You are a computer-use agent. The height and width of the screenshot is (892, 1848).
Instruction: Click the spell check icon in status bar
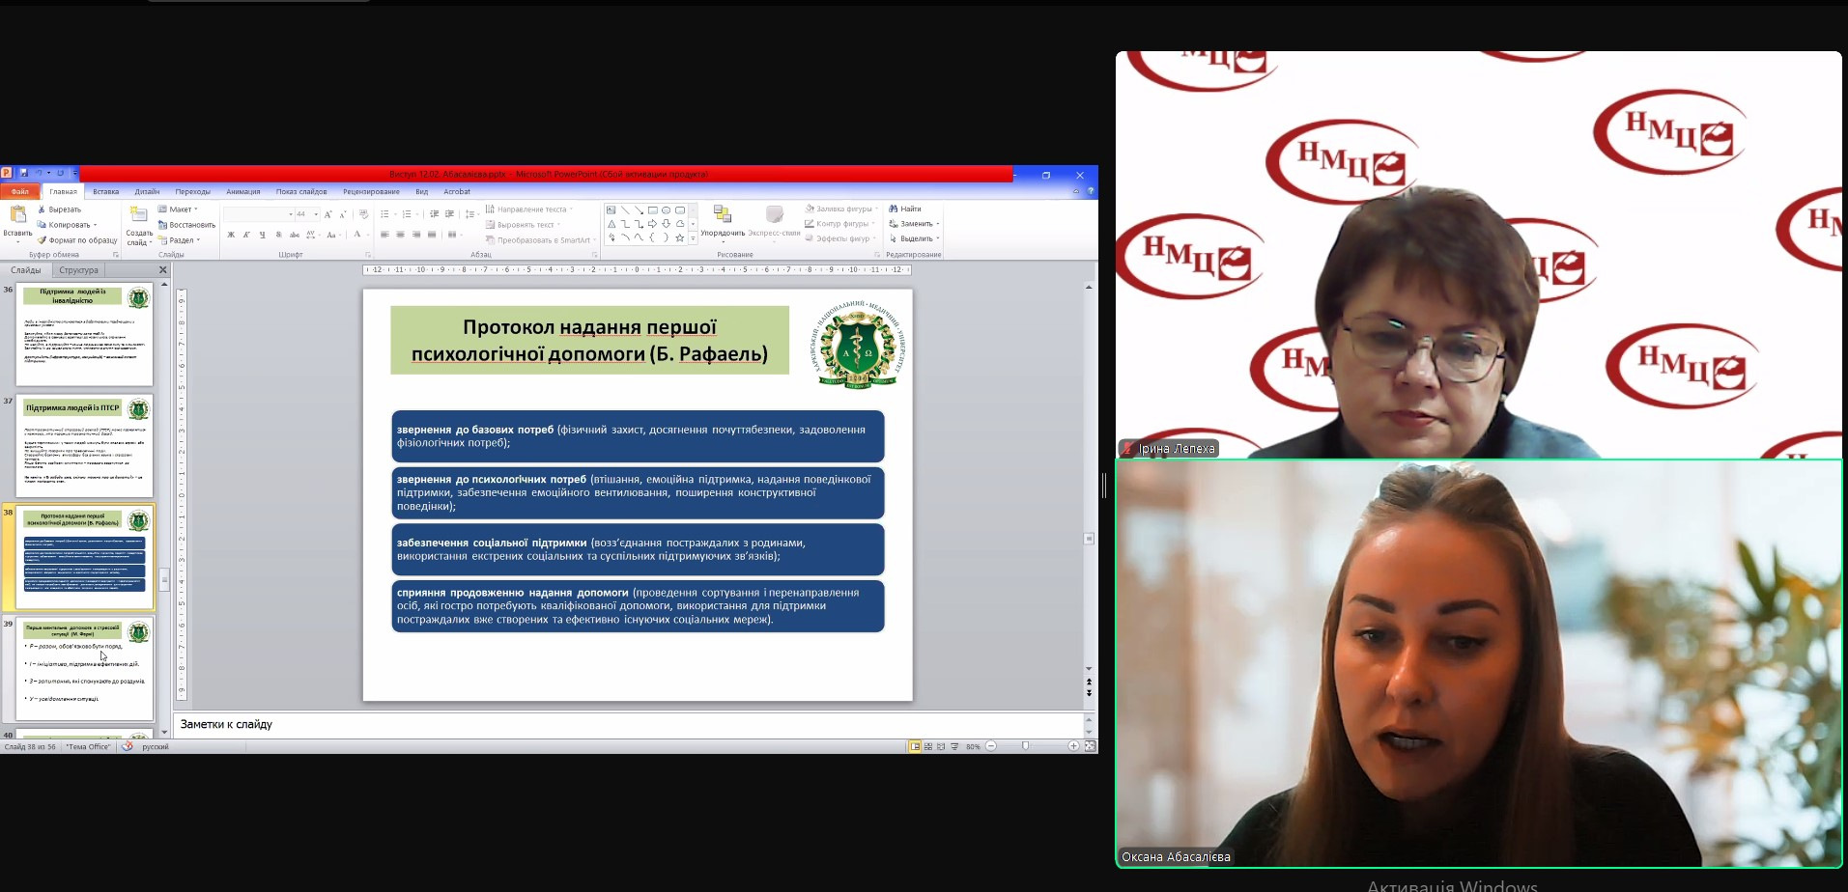click(x=127, y=746)
